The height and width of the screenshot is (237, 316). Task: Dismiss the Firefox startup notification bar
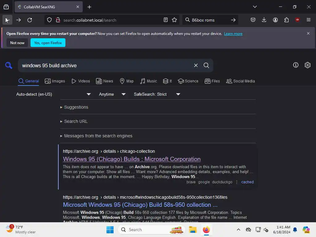click(x=308, y=33)
